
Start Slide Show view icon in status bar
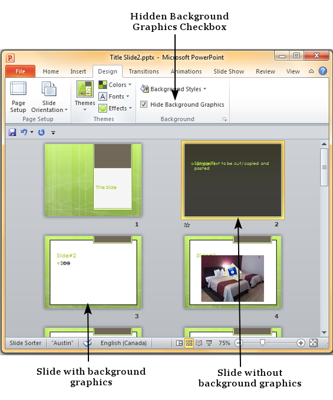click(x=209, y=343)
